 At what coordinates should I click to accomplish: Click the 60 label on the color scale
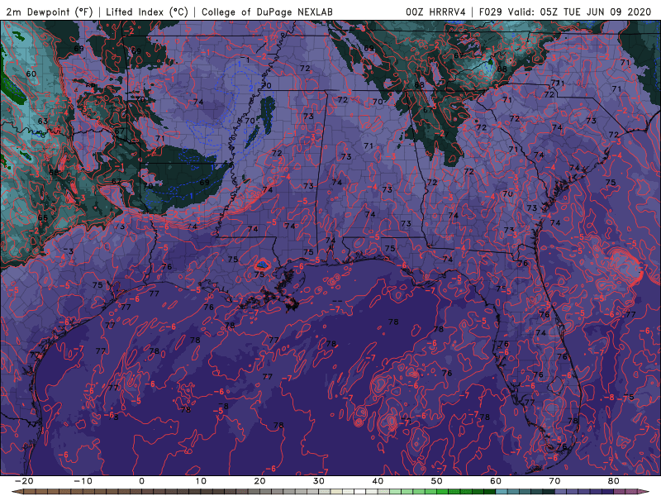tap(496, 481)
